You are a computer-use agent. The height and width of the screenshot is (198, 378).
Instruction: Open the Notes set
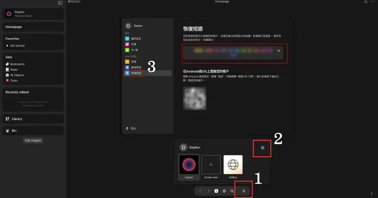point(14,69)
